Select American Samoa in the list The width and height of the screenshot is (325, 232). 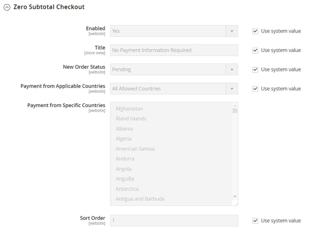point(135,149)
